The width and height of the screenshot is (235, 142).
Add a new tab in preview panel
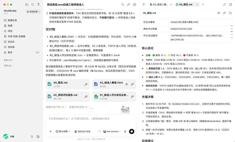coord(203,5)
